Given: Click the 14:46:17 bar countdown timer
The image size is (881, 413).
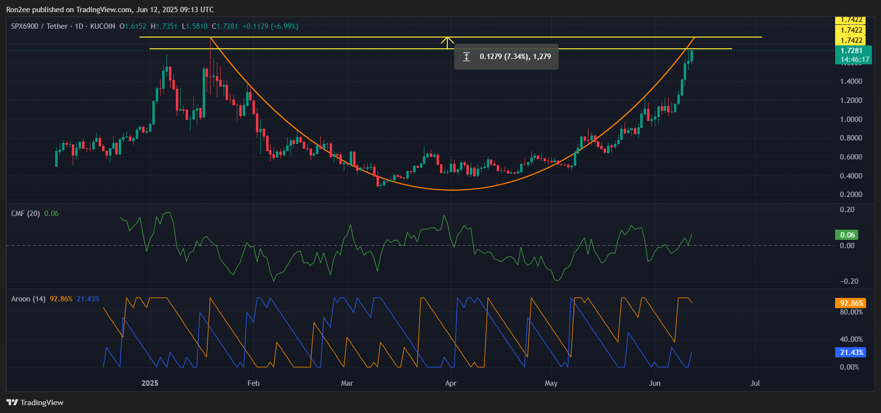Looking at the screenshot, I should point(854,59).
